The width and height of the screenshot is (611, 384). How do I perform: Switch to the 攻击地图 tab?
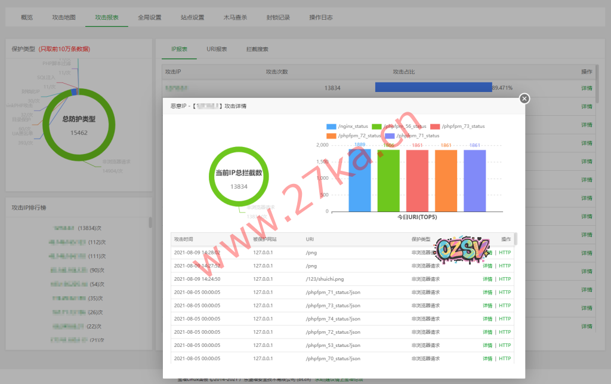point(64,17)
